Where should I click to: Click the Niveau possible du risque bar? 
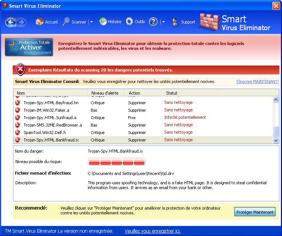pos(116,162)
